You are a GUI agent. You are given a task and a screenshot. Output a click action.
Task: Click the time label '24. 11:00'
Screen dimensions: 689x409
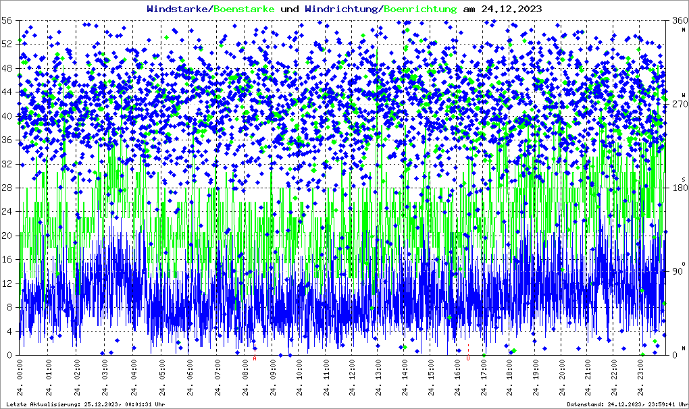(326, 377)
